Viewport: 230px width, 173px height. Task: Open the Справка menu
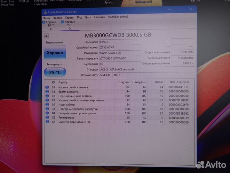pyautogui.click(x=99, y=17)
